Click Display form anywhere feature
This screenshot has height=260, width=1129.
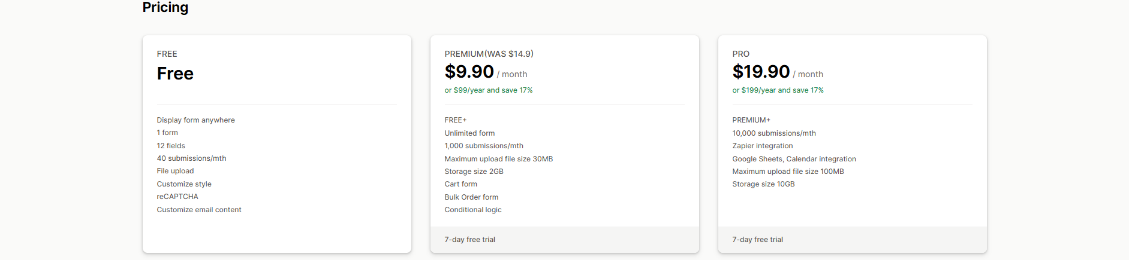(195, 120)
